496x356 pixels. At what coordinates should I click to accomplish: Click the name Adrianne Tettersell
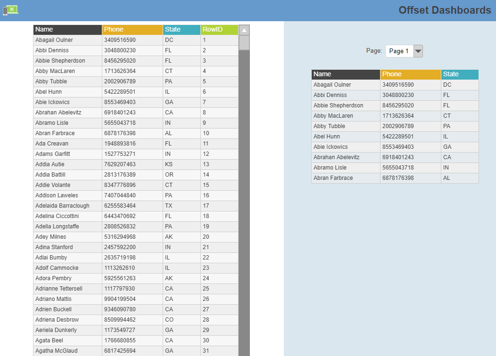click(59, 289)
